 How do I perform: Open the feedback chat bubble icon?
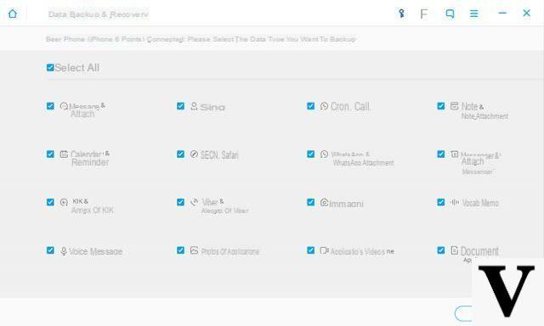(450, 14)
